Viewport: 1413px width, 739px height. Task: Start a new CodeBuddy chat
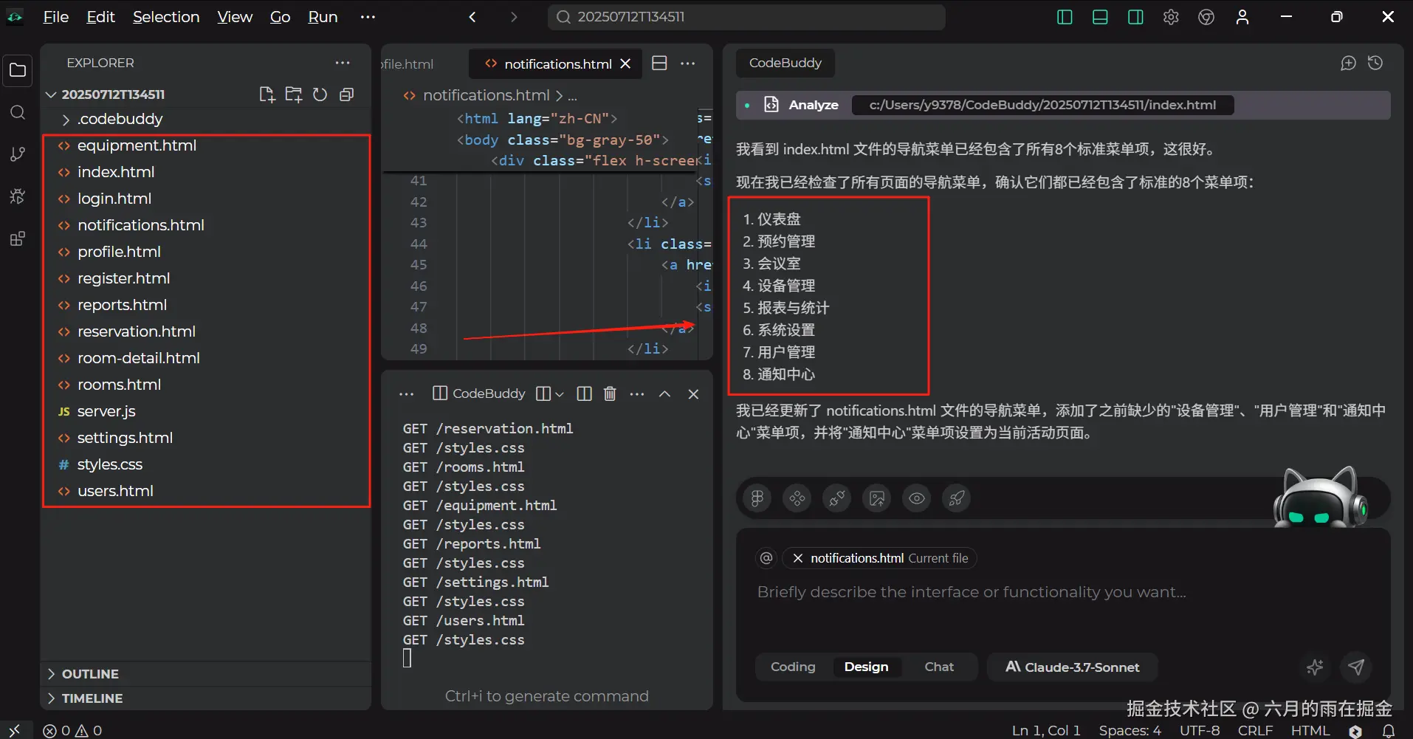[x=1348, y=63]
